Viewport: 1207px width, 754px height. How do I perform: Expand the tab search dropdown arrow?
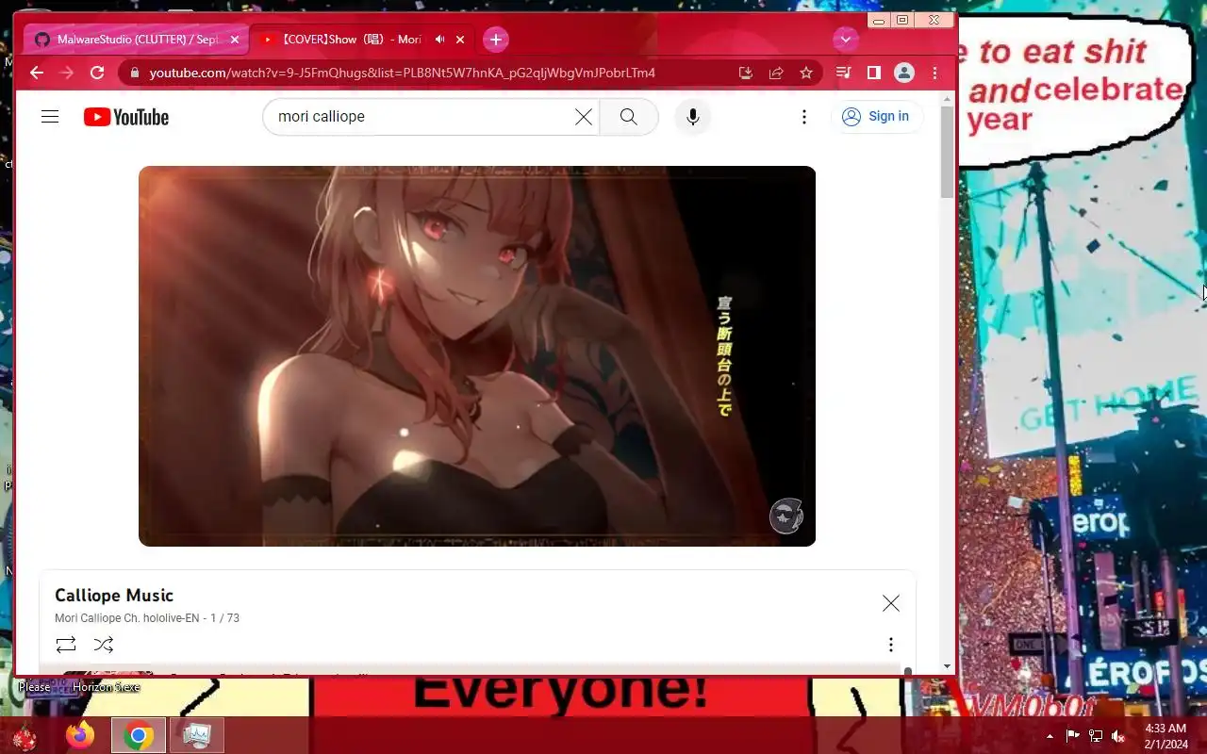tap(846, 40)
